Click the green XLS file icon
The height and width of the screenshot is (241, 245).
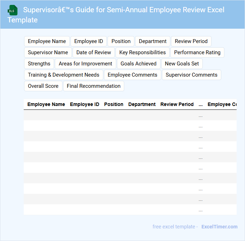[13, 10]
